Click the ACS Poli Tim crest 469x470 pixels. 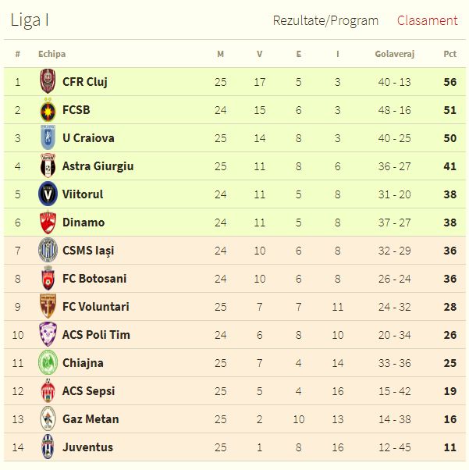48,335
